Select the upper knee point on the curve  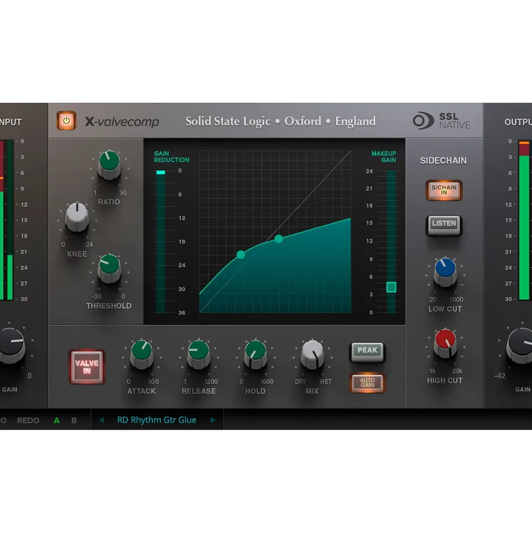point(278,239)
